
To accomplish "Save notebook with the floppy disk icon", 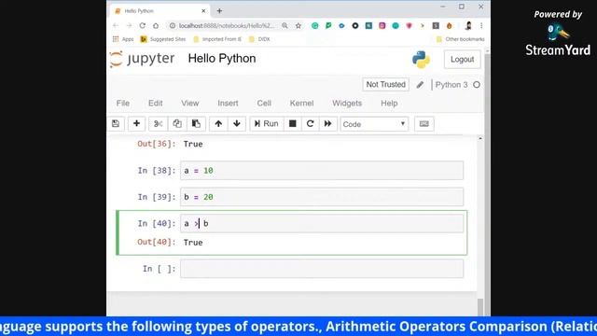I will 116,124.
